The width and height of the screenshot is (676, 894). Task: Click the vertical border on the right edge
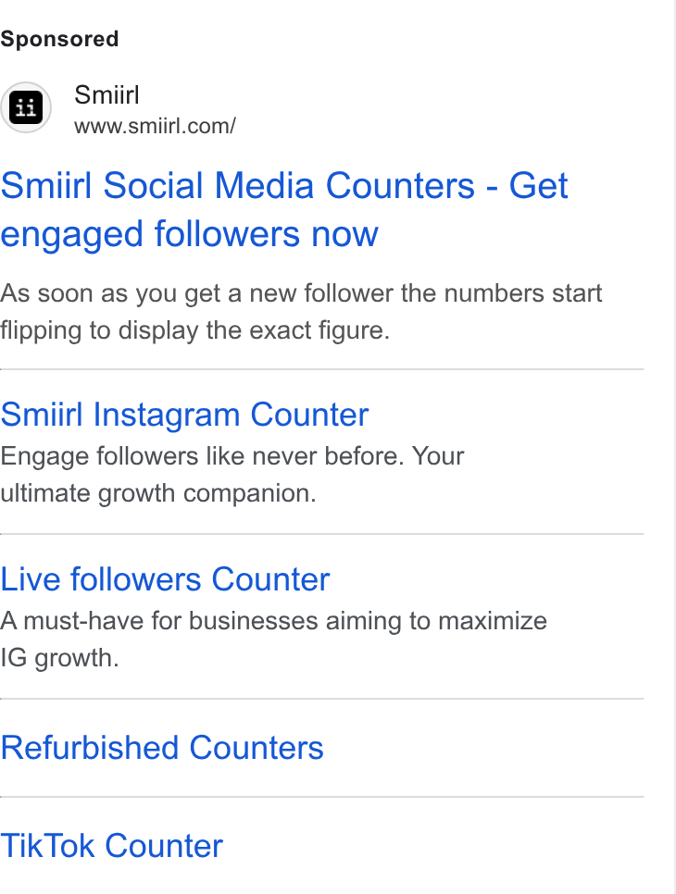674,447
